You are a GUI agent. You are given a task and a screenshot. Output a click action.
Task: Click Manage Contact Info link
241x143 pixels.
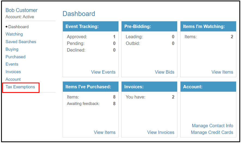pyautogui.click(x=213, y=126)
